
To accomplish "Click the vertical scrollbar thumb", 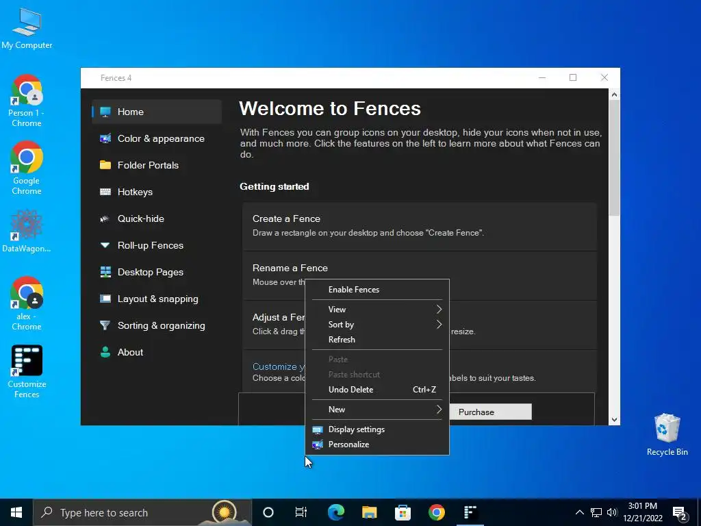I will click(614, 158).
